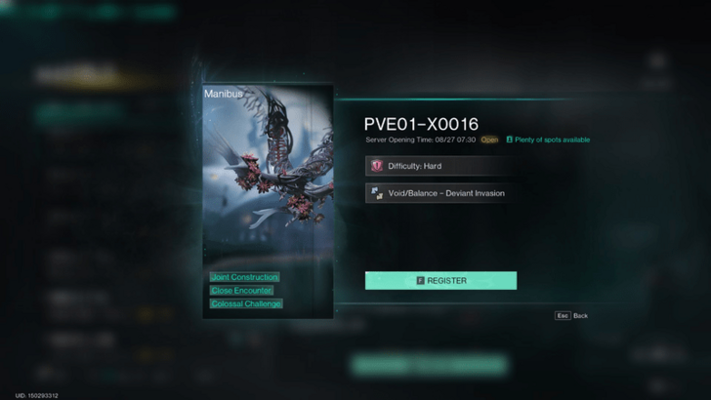The height and width of the screenshot is (400, 711).
Task: Click the Manibus title on card
Action: tap(223, 94)
